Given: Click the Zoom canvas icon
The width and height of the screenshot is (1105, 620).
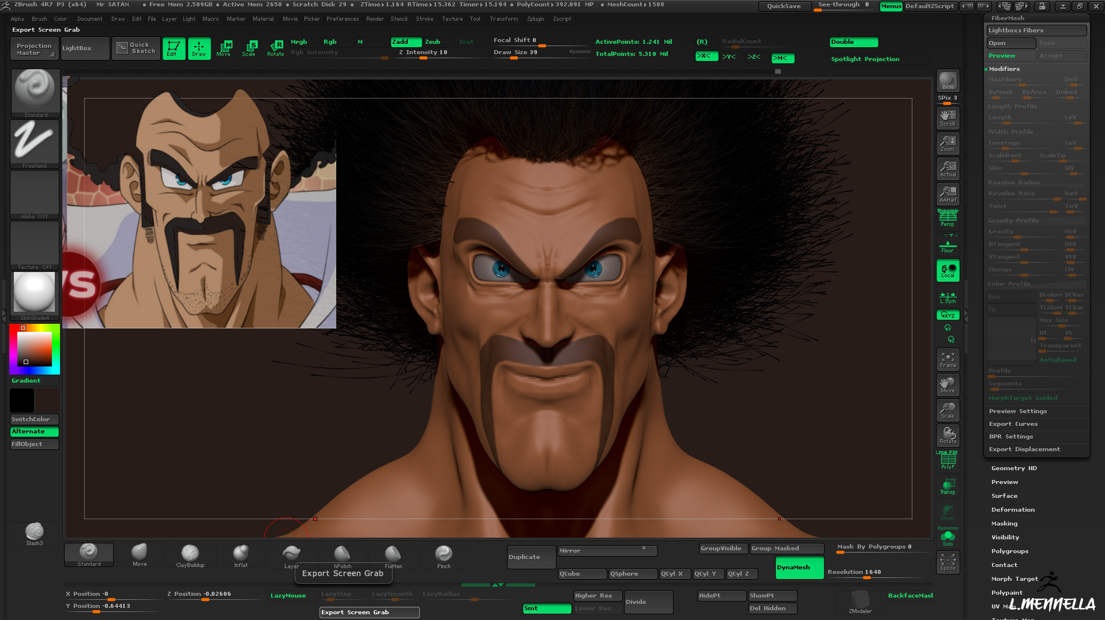Looking at the screenshot, I should [948, 143].
